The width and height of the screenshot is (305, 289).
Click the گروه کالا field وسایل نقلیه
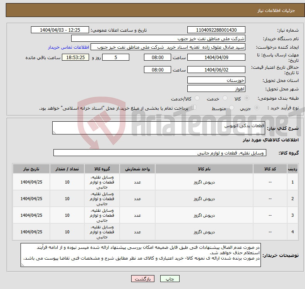160,153
